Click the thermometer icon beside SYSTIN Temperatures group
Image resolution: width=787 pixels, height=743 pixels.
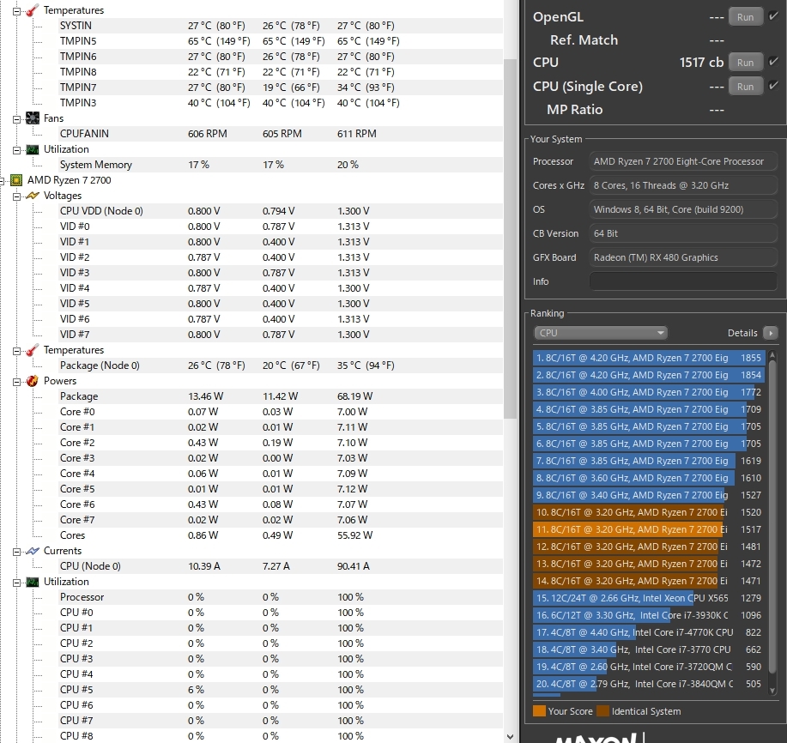tap(32, 10)
